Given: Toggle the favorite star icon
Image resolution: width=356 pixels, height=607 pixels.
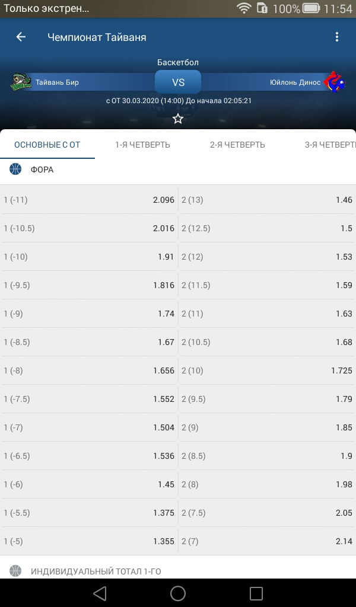Looking at the screenshot, I should [x=178, y=119].
